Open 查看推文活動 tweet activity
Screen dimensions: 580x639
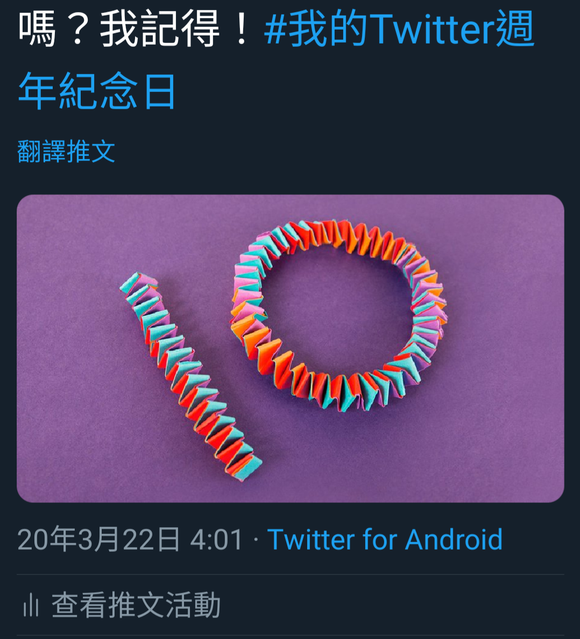[x=122, y=605]
